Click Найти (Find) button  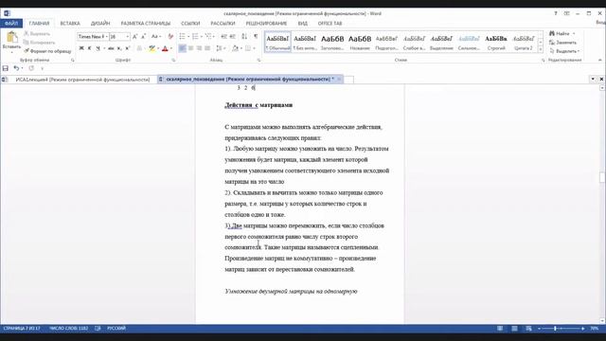[560, 34]
